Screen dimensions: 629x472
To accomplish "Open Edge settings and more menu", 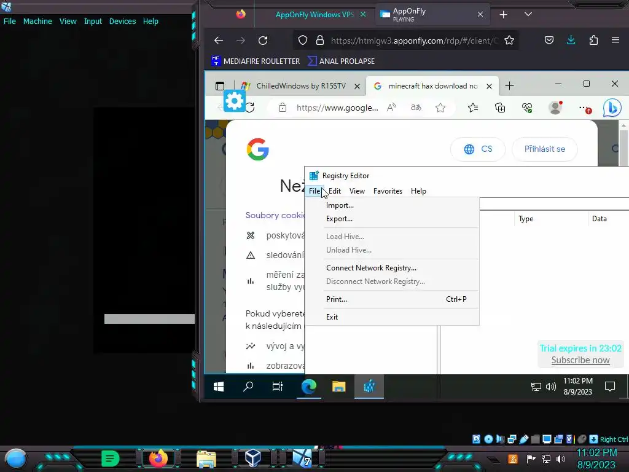I will 585,108.
